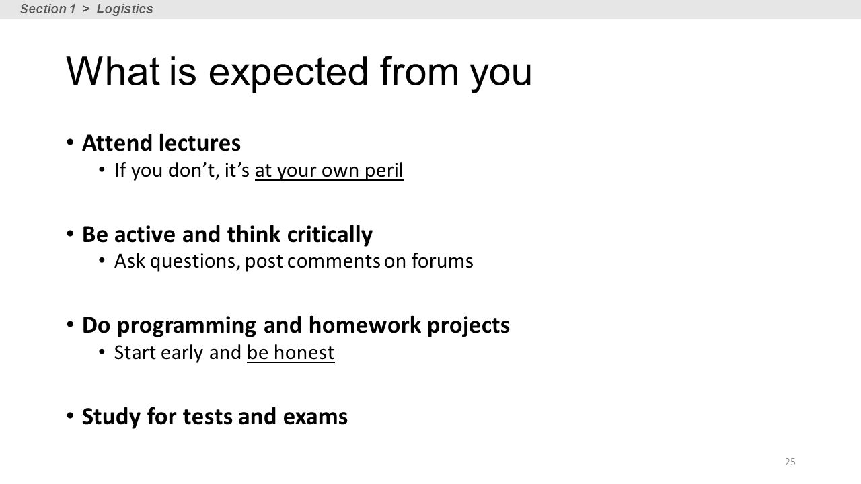Click the sub-bullet before 'If you don't'
The width and height of the screenshot is (861, 484).
[102, 170]
